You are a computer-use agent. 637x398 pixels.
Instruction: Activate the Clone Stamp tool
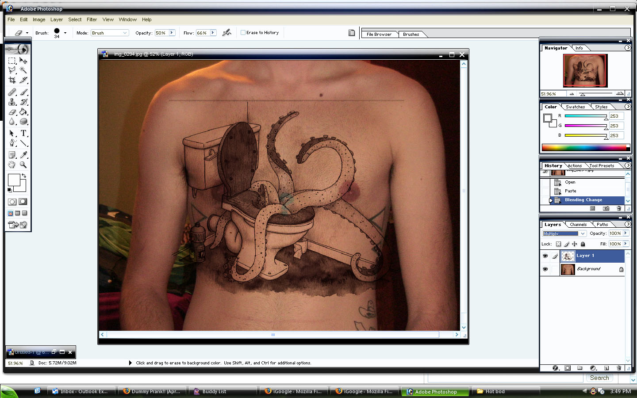click(12, 102)
